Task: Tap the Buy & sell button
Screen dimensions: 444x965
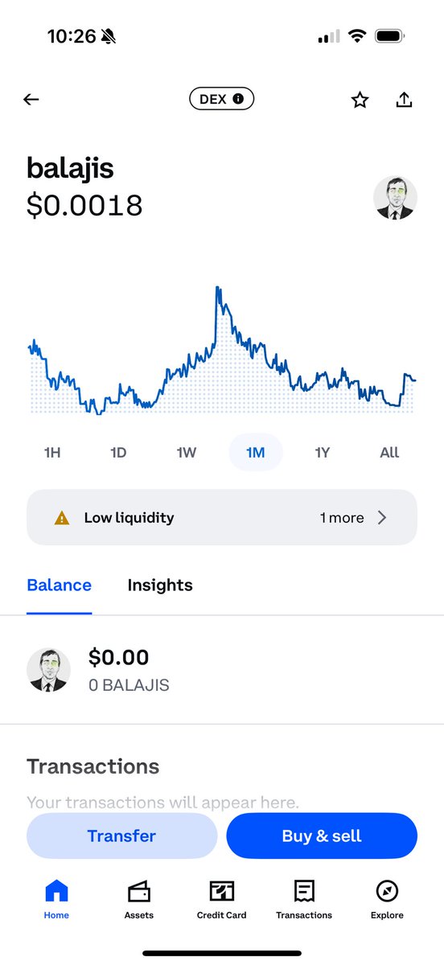Action: point(322,836)
